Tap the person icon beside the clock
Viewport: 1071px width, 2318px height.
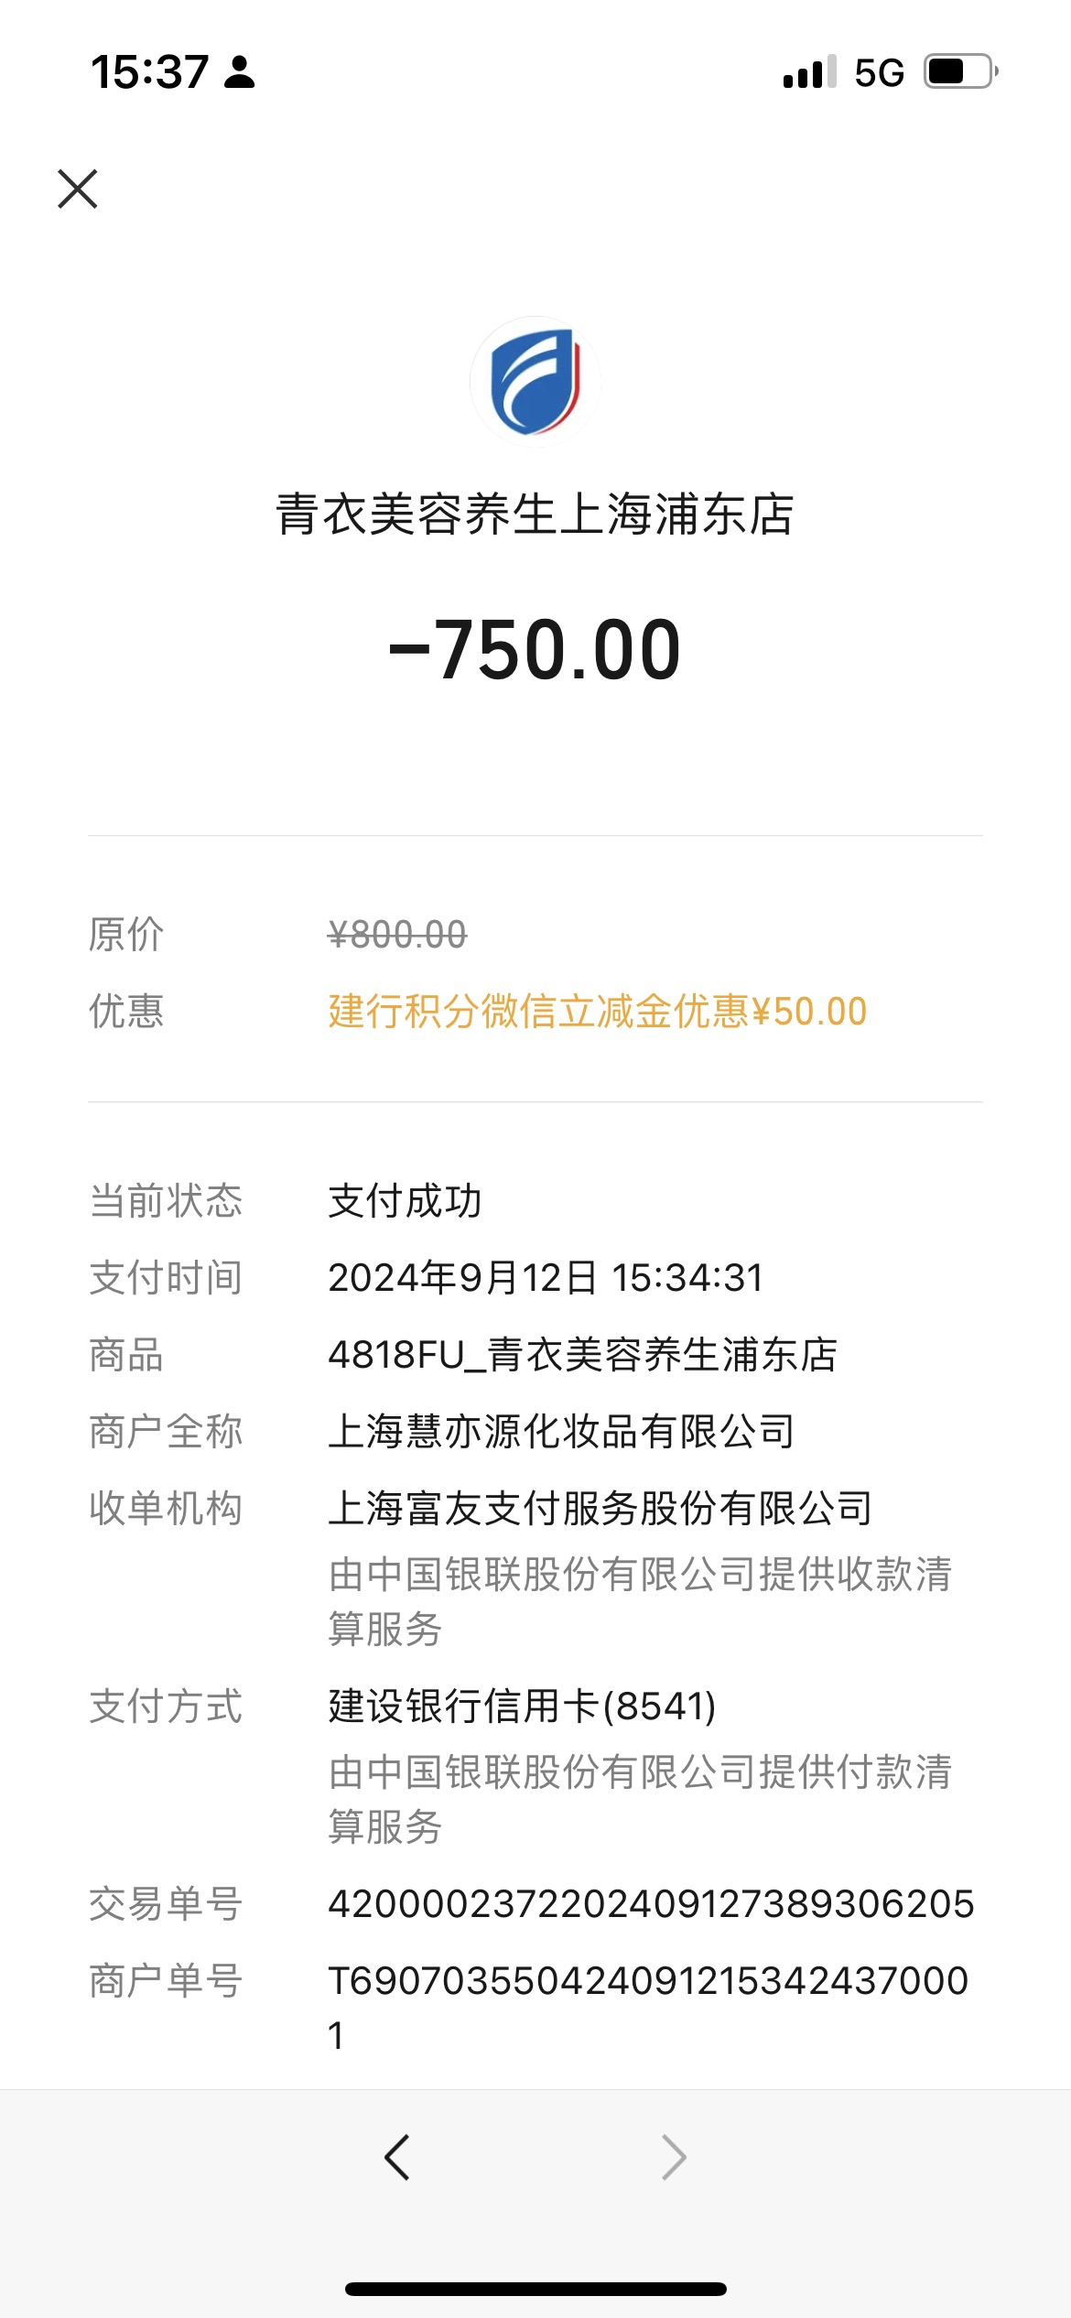coord(240,71)
